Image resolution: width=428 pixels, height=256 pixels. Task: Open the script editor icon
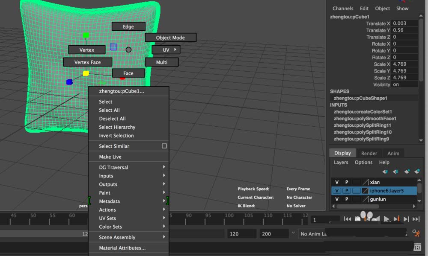pyautogui.click(x=417, y=247)
